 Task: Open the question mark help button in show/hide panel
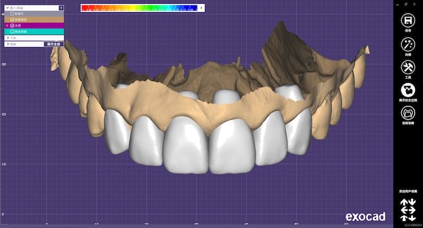(x=61, y=8)
